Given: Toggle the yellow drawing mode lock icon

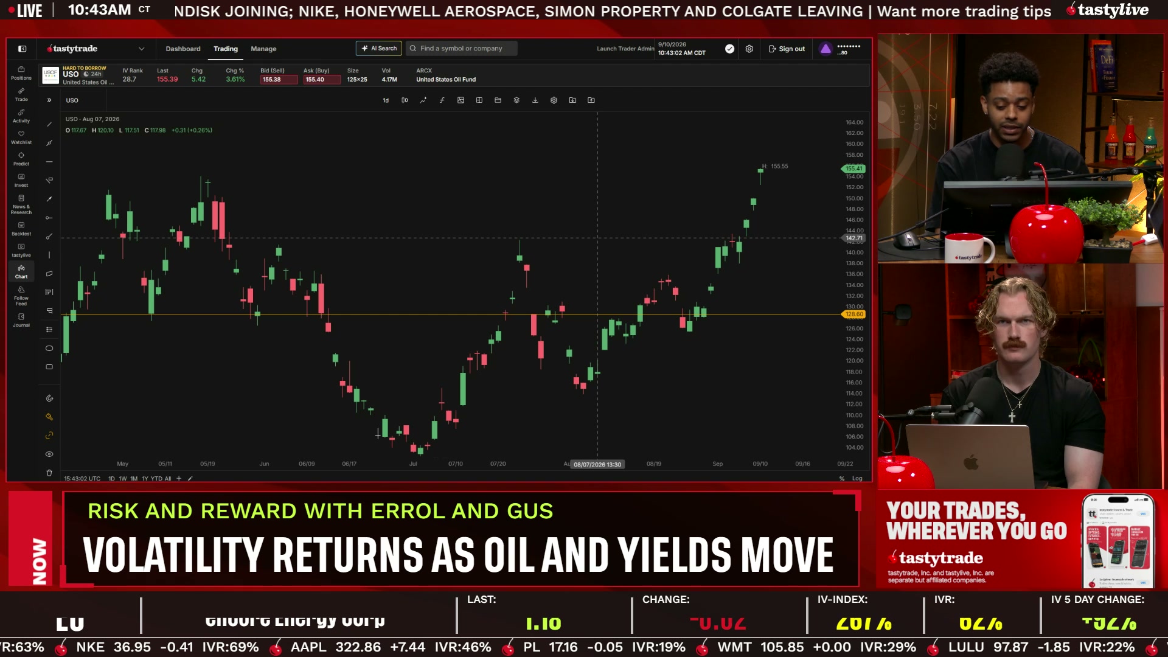Looking at the screenshot, I should click(49, 417).
